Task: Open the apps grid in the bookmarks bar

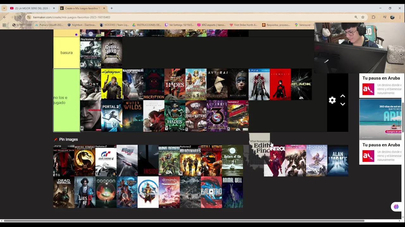Action: pyautogui.click(x=4, y=25)
